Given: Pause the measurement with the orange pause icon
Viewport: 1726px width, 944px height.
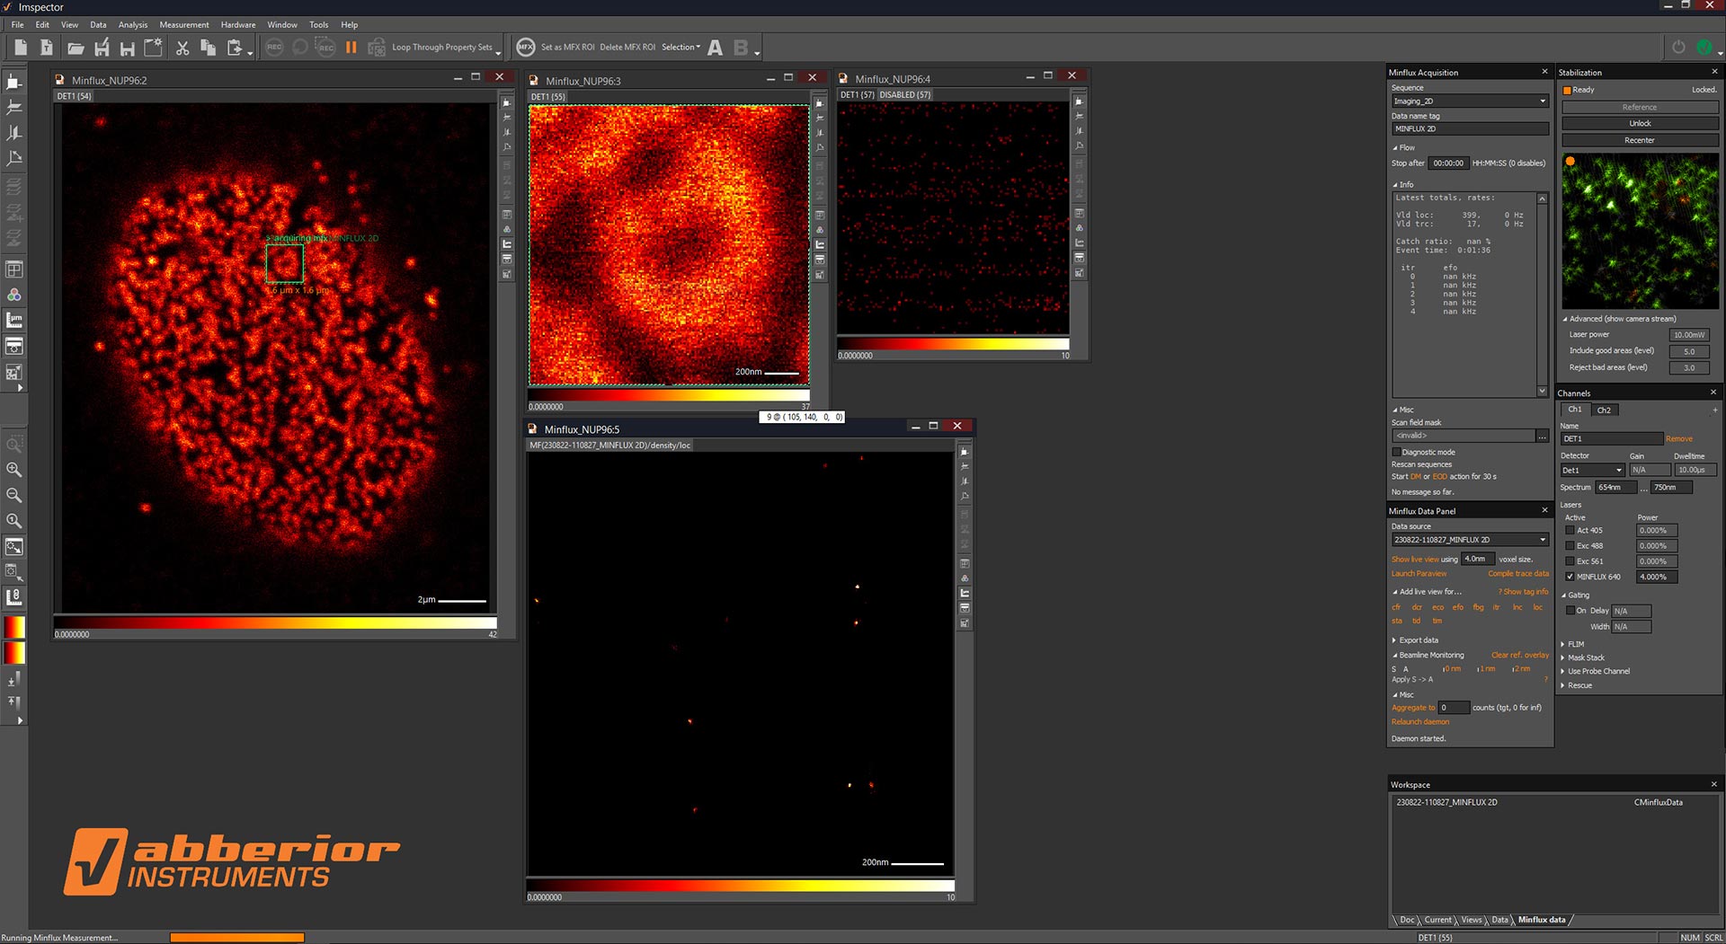Looking at the screenshot, I should [351, 48].
